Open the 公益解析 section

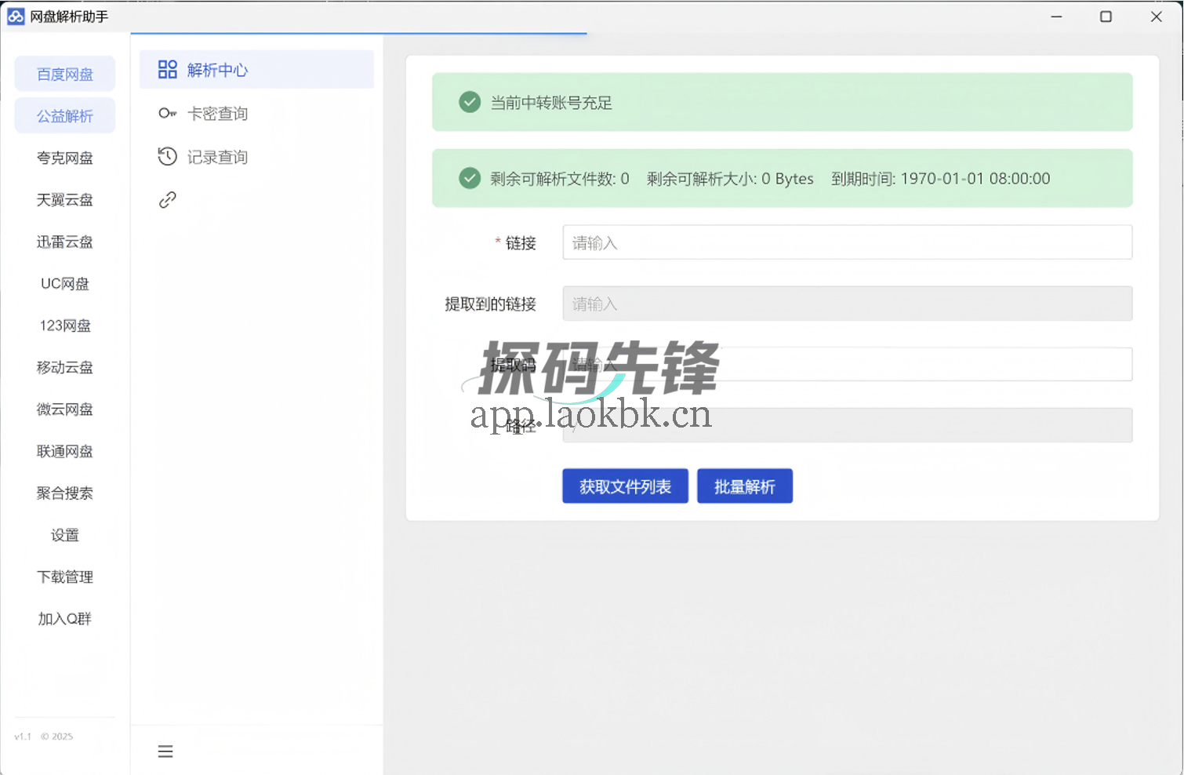tap(64, 115)
